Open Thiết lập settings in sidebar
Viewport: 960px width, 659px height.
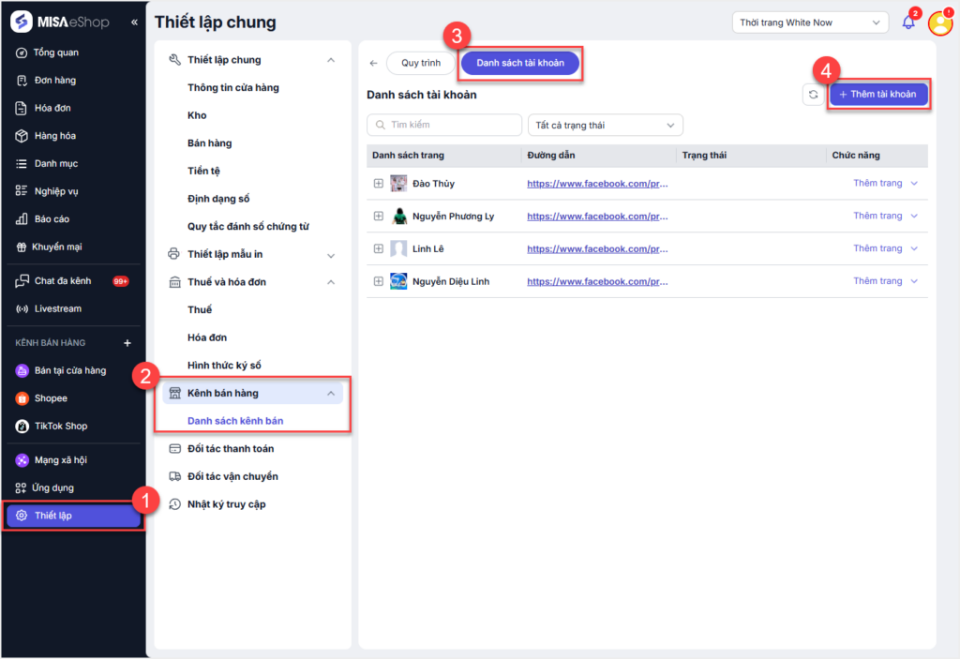[73, 516]
